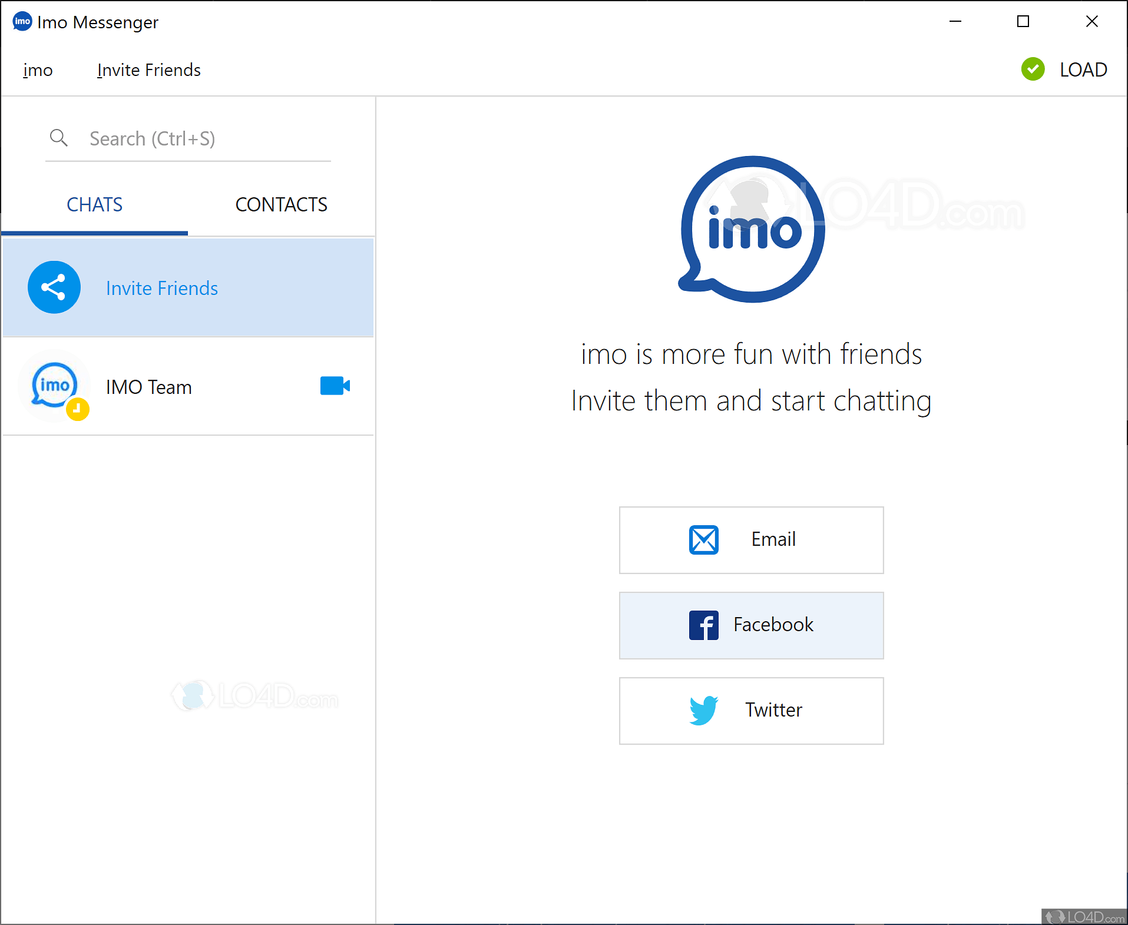Screen dimensions: 1128x925
Task: Click the green LOAD status checkmark
Action: [1032, 69]
